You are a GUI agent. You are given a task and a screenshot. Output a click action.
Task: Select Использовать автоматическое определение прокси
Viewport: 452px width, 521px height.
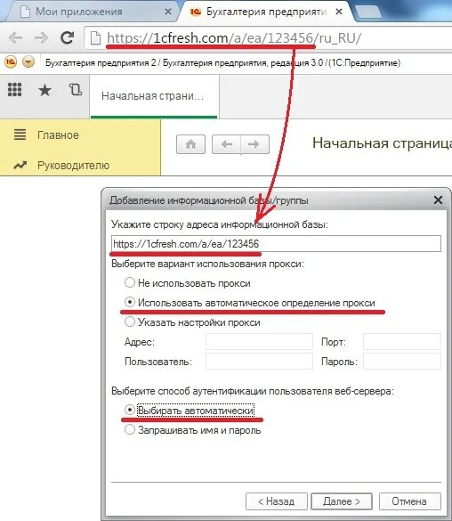(249, 303)
